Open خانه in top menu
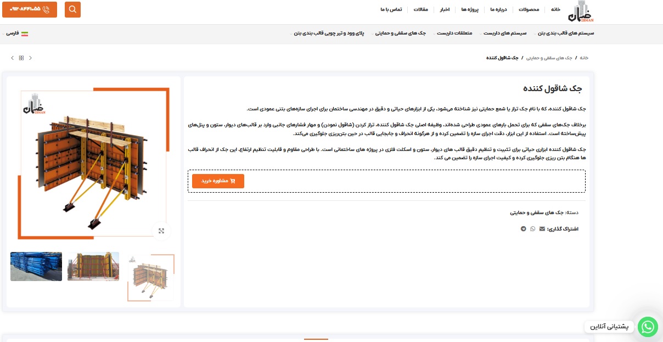 [556, 10]
